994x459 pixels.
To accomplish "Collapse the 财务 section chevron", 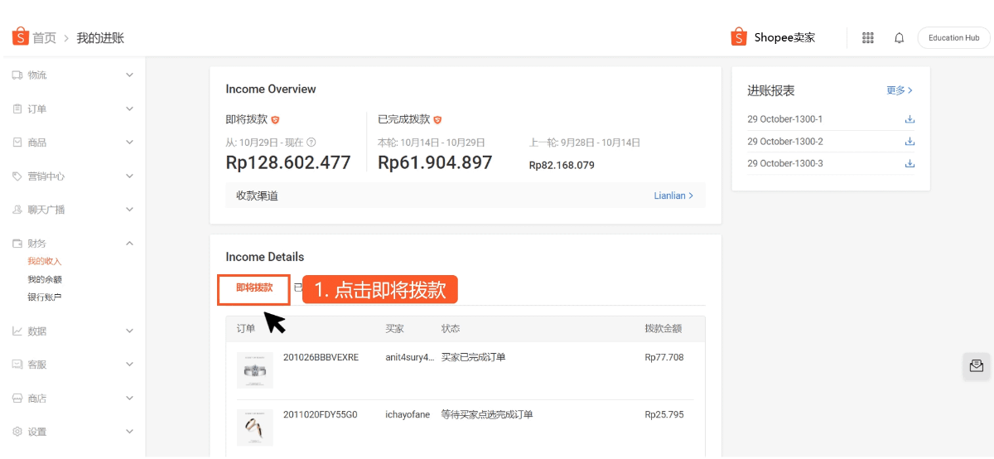I will [129, 244].
